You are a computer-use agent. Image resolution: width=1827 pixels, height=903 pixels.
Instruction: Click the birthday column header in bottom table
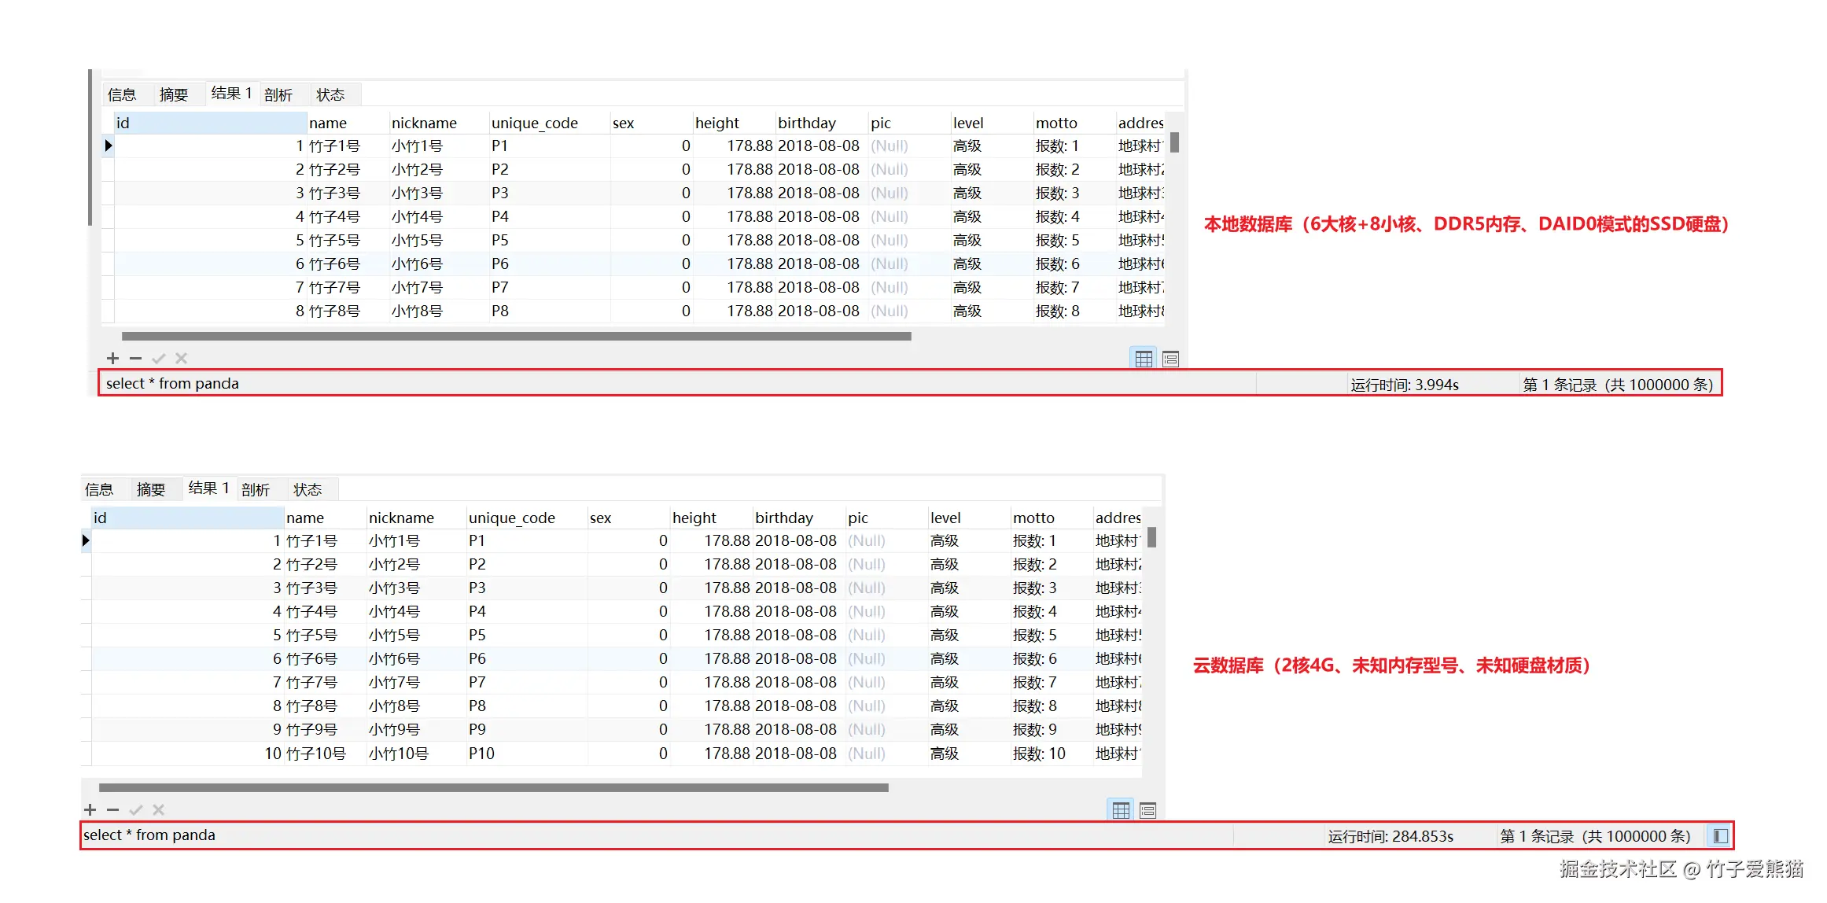(x=784, y=518)
